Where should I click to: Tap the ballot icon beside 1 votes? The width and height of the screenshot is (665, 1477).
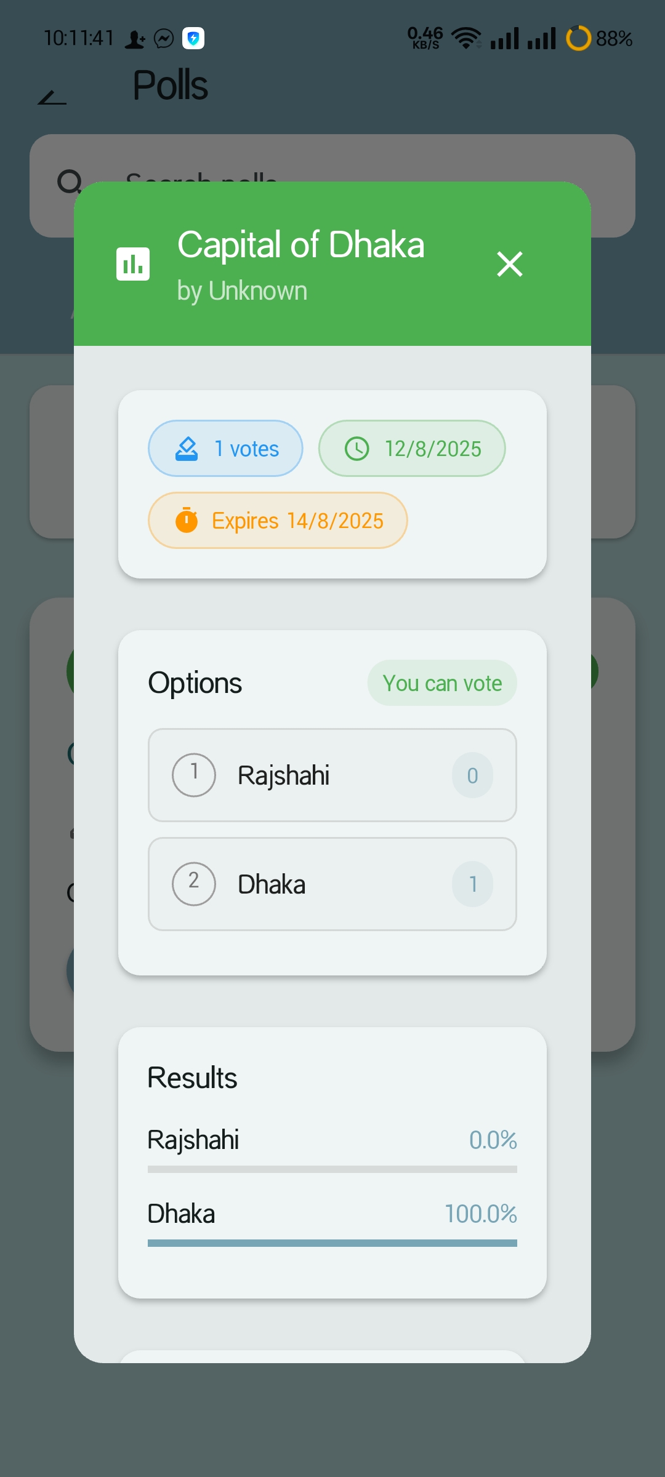(x=187, y=449)
